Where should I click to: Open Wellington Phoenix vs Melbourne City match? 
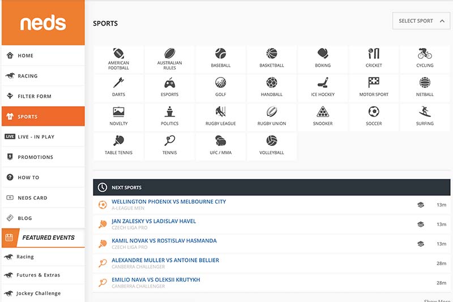click(x=169, y=202)
